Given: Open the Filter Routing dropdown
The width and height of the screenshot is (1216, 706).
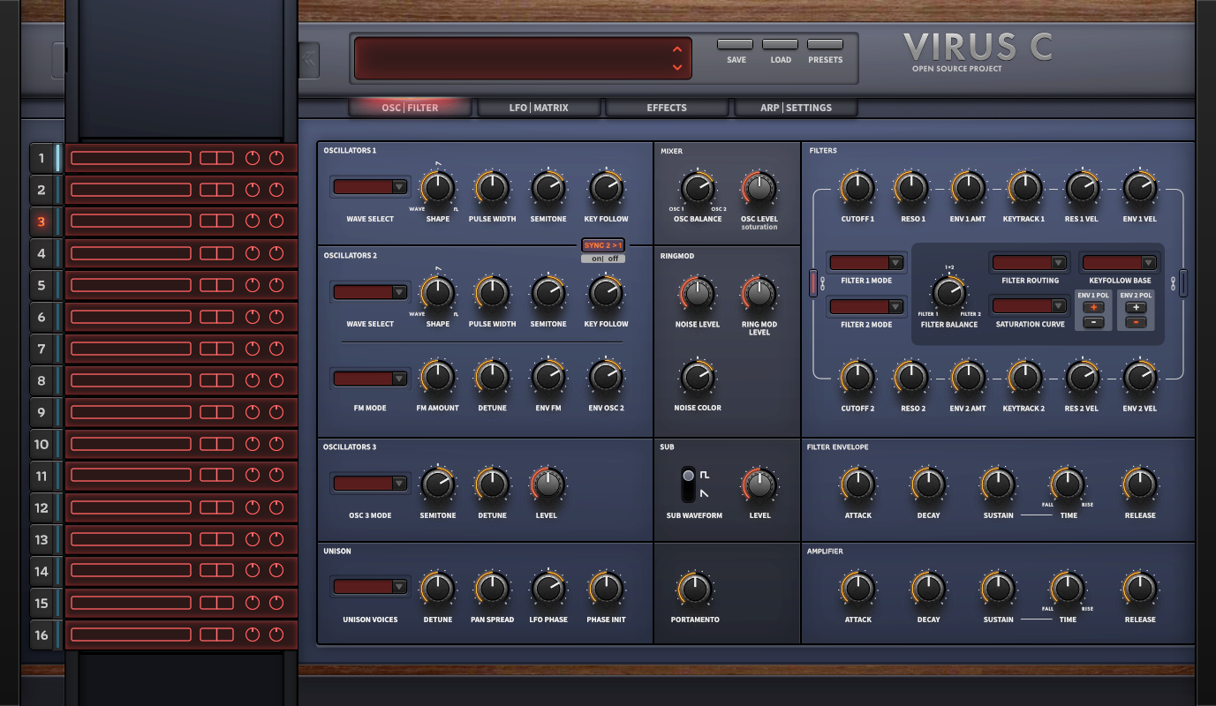Looking at the screenshot, I should pos(1030,263).
